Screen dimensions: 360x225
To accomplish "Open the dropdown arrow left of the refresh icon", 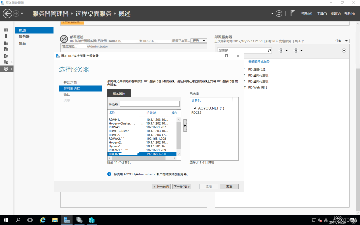I will (x=272, y=14).
